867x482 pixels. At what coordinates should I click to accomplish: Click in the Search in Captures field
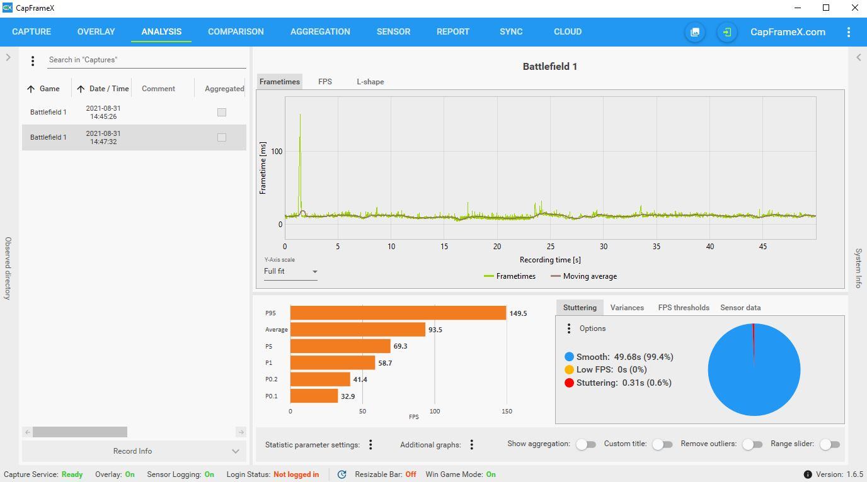147,60
